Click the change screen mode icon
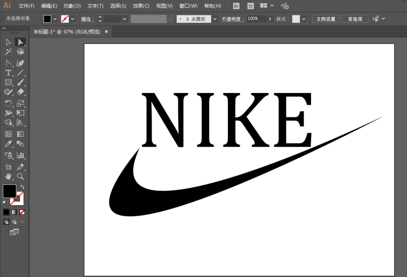 coord(14,232)
